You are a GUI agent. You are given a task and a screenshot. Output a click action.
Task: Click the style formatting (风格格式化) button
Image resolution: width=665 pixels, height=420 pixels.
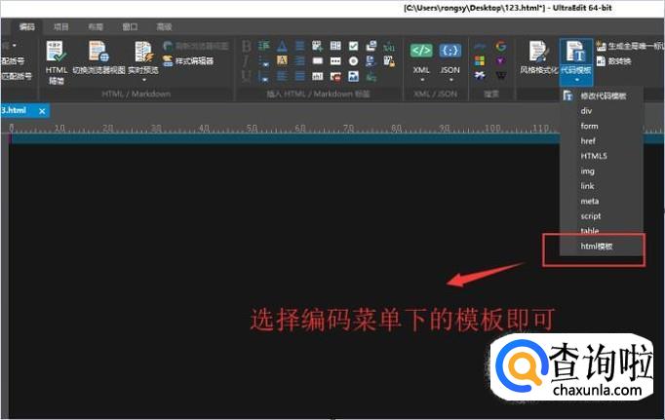coord(538,57)
